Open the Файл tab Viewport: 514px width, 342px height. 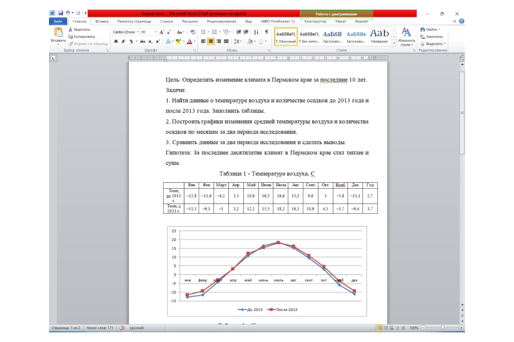pyautogui.click(x=58, y=21)
